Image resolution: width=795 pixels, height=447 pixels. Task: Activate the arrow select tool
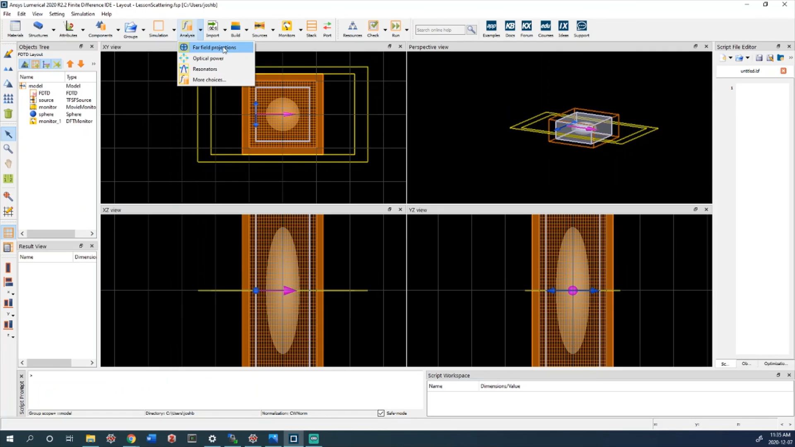[x=8, y=134]
